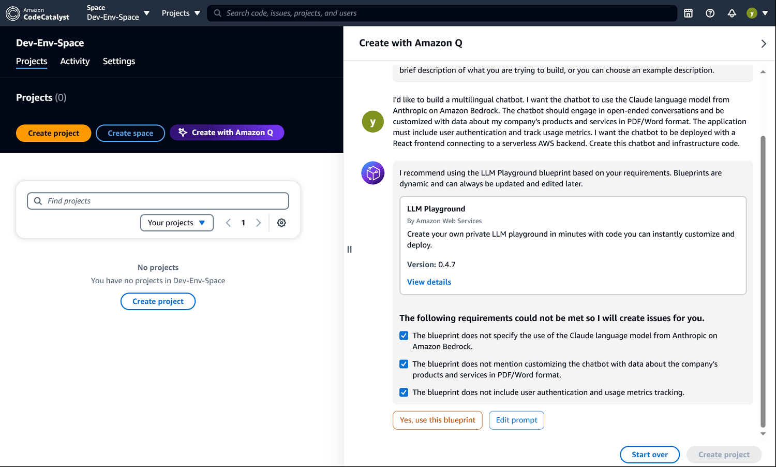Viewport: 776px width, 467px height.
Task: Uncheck the Claude language model requirement
Action: [x=404, y=335]
